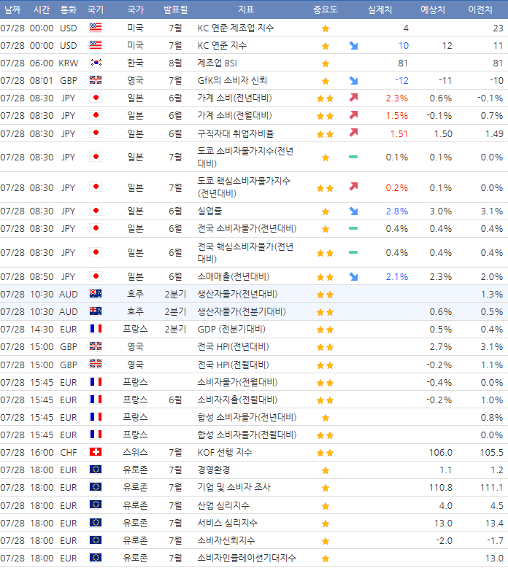The width and height of the screenshot is (508, 568).
Task: Select the indicator '전국 HPI(전년대비)'
Action: point(233,346)
